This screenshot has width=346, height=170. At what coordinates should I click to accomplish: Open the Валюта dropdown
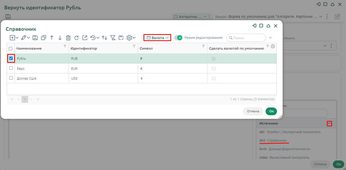(157, 38)
